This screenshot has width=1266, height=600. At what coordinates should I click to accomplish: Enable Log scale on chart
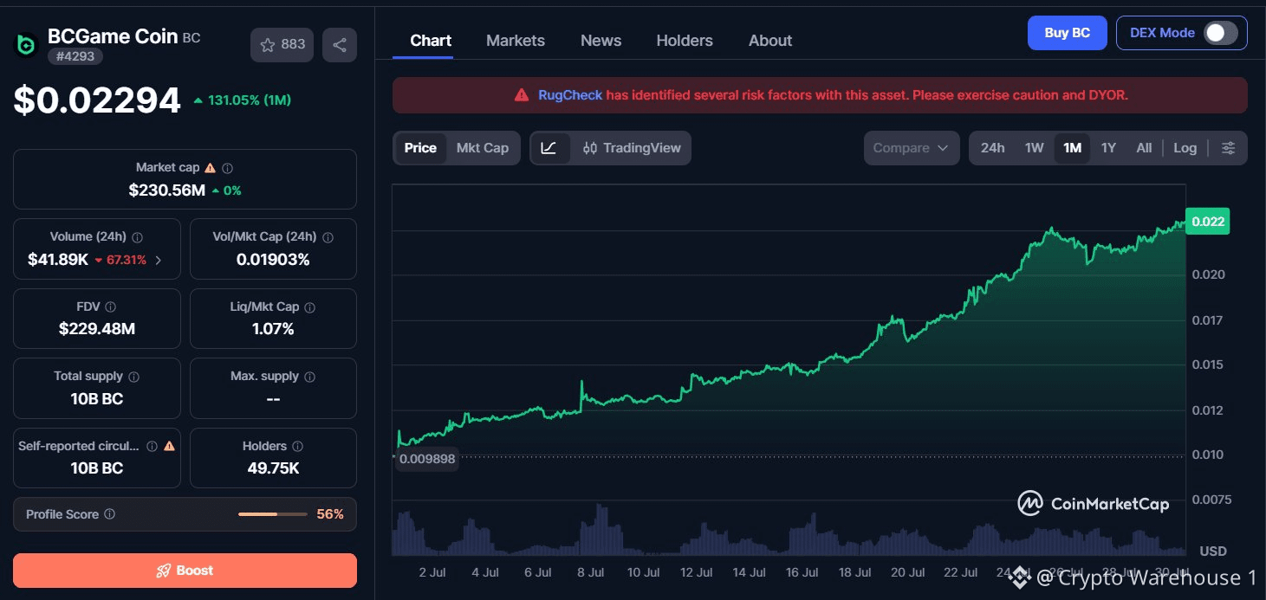1185,148
